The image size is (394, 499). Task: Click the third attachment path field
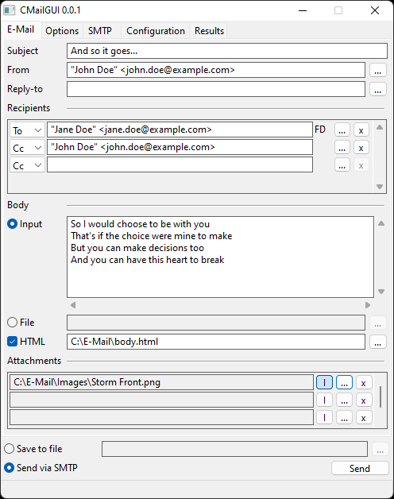click(x=162, y=417)
